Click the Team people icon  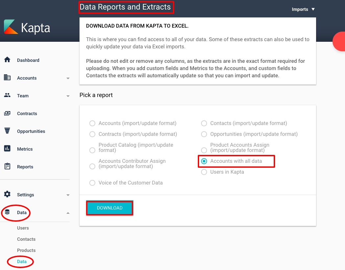(x=7, y=95)
